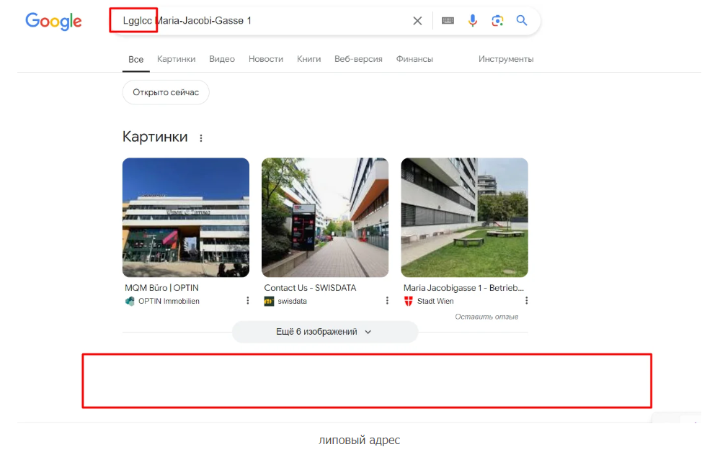Activate voice search with microphone icon
Image resolution: width=702 pixels, height=452 pixels.
(x=473, y=20)
